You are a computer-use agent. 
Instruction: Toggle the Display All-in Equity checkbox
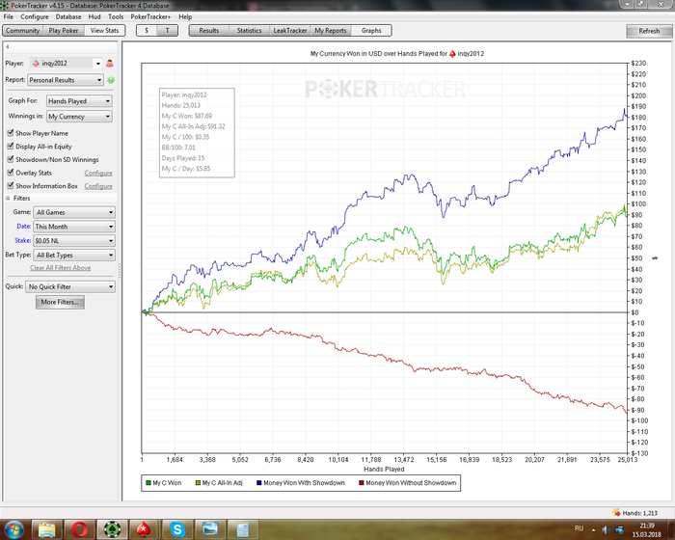pyautogui.click(x=10, y=146)
